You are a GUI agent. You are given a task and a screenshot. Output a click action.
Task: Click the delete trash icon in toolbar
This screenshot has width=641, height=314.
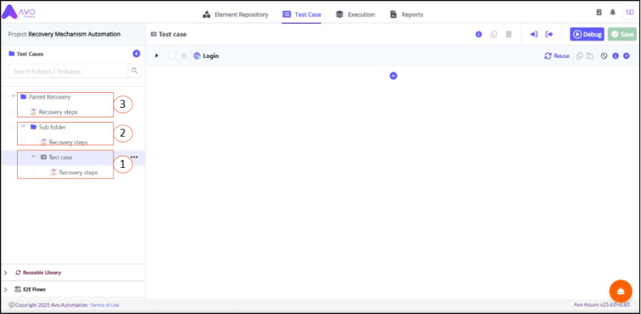(x=509, y=34)
